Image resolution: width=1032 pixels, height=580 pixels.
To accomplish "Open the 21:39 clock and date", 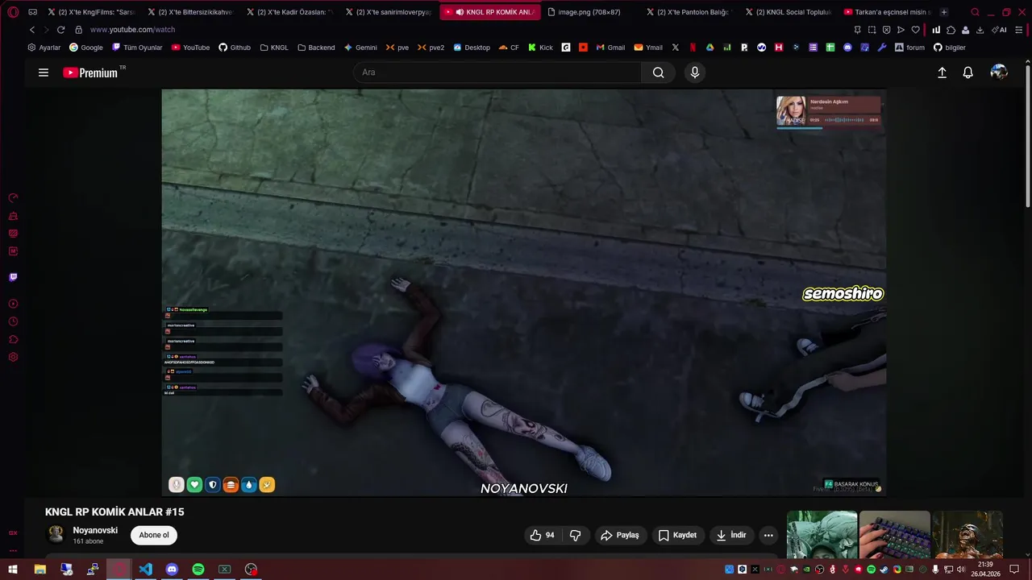I will click(x=985, y=569).
